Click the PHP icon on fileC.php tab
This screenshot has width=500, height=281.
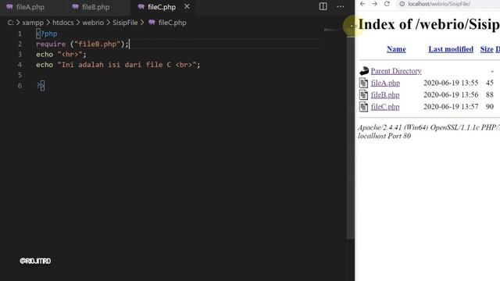coord(141,7)
